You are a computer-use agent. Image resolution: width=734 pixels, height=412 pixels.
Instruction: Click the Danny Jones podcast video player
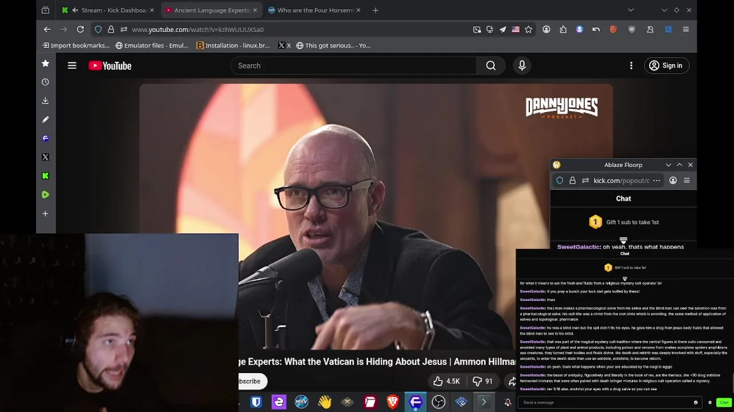[x=376, y=216]
